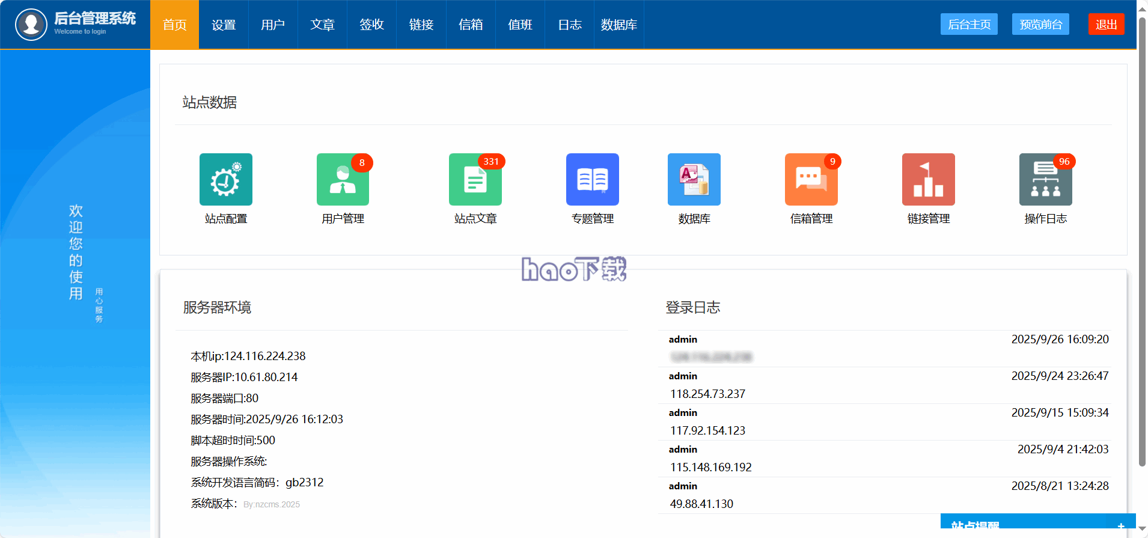
Task: Click login timestamp 2025/9/26 16:09:20
Action: coord(1060,339)
